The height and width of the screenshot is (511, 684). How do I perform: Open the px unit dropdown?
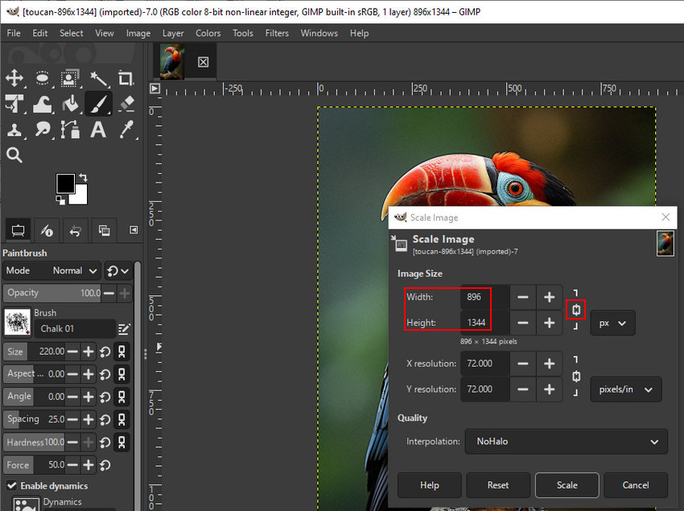tap(613, 323)
